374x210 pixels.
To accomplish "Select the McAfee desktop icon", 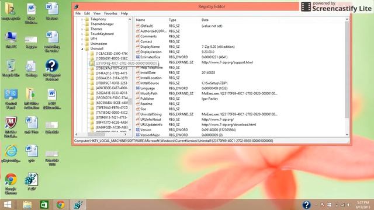I will [x=11, y=127].
